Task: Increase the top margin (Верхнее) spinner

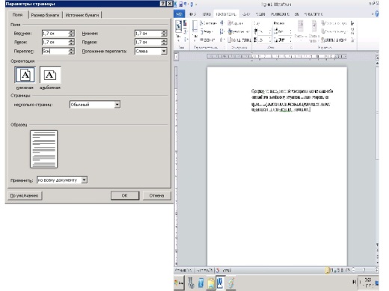Action: pyautogui.click(x=71, y=31)
